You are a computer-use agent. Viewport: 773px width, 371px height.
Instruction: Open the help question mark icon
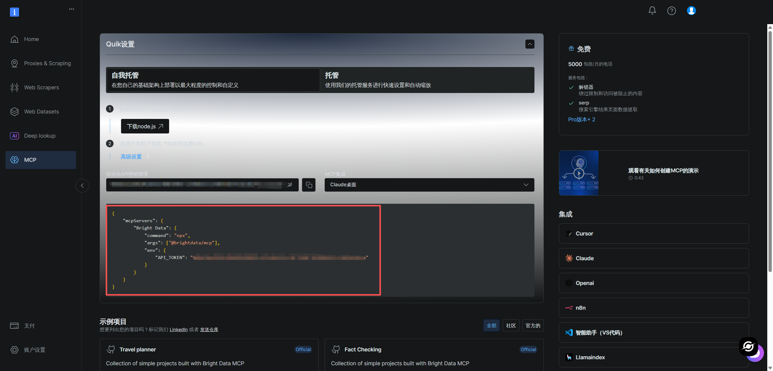point(672,11)
